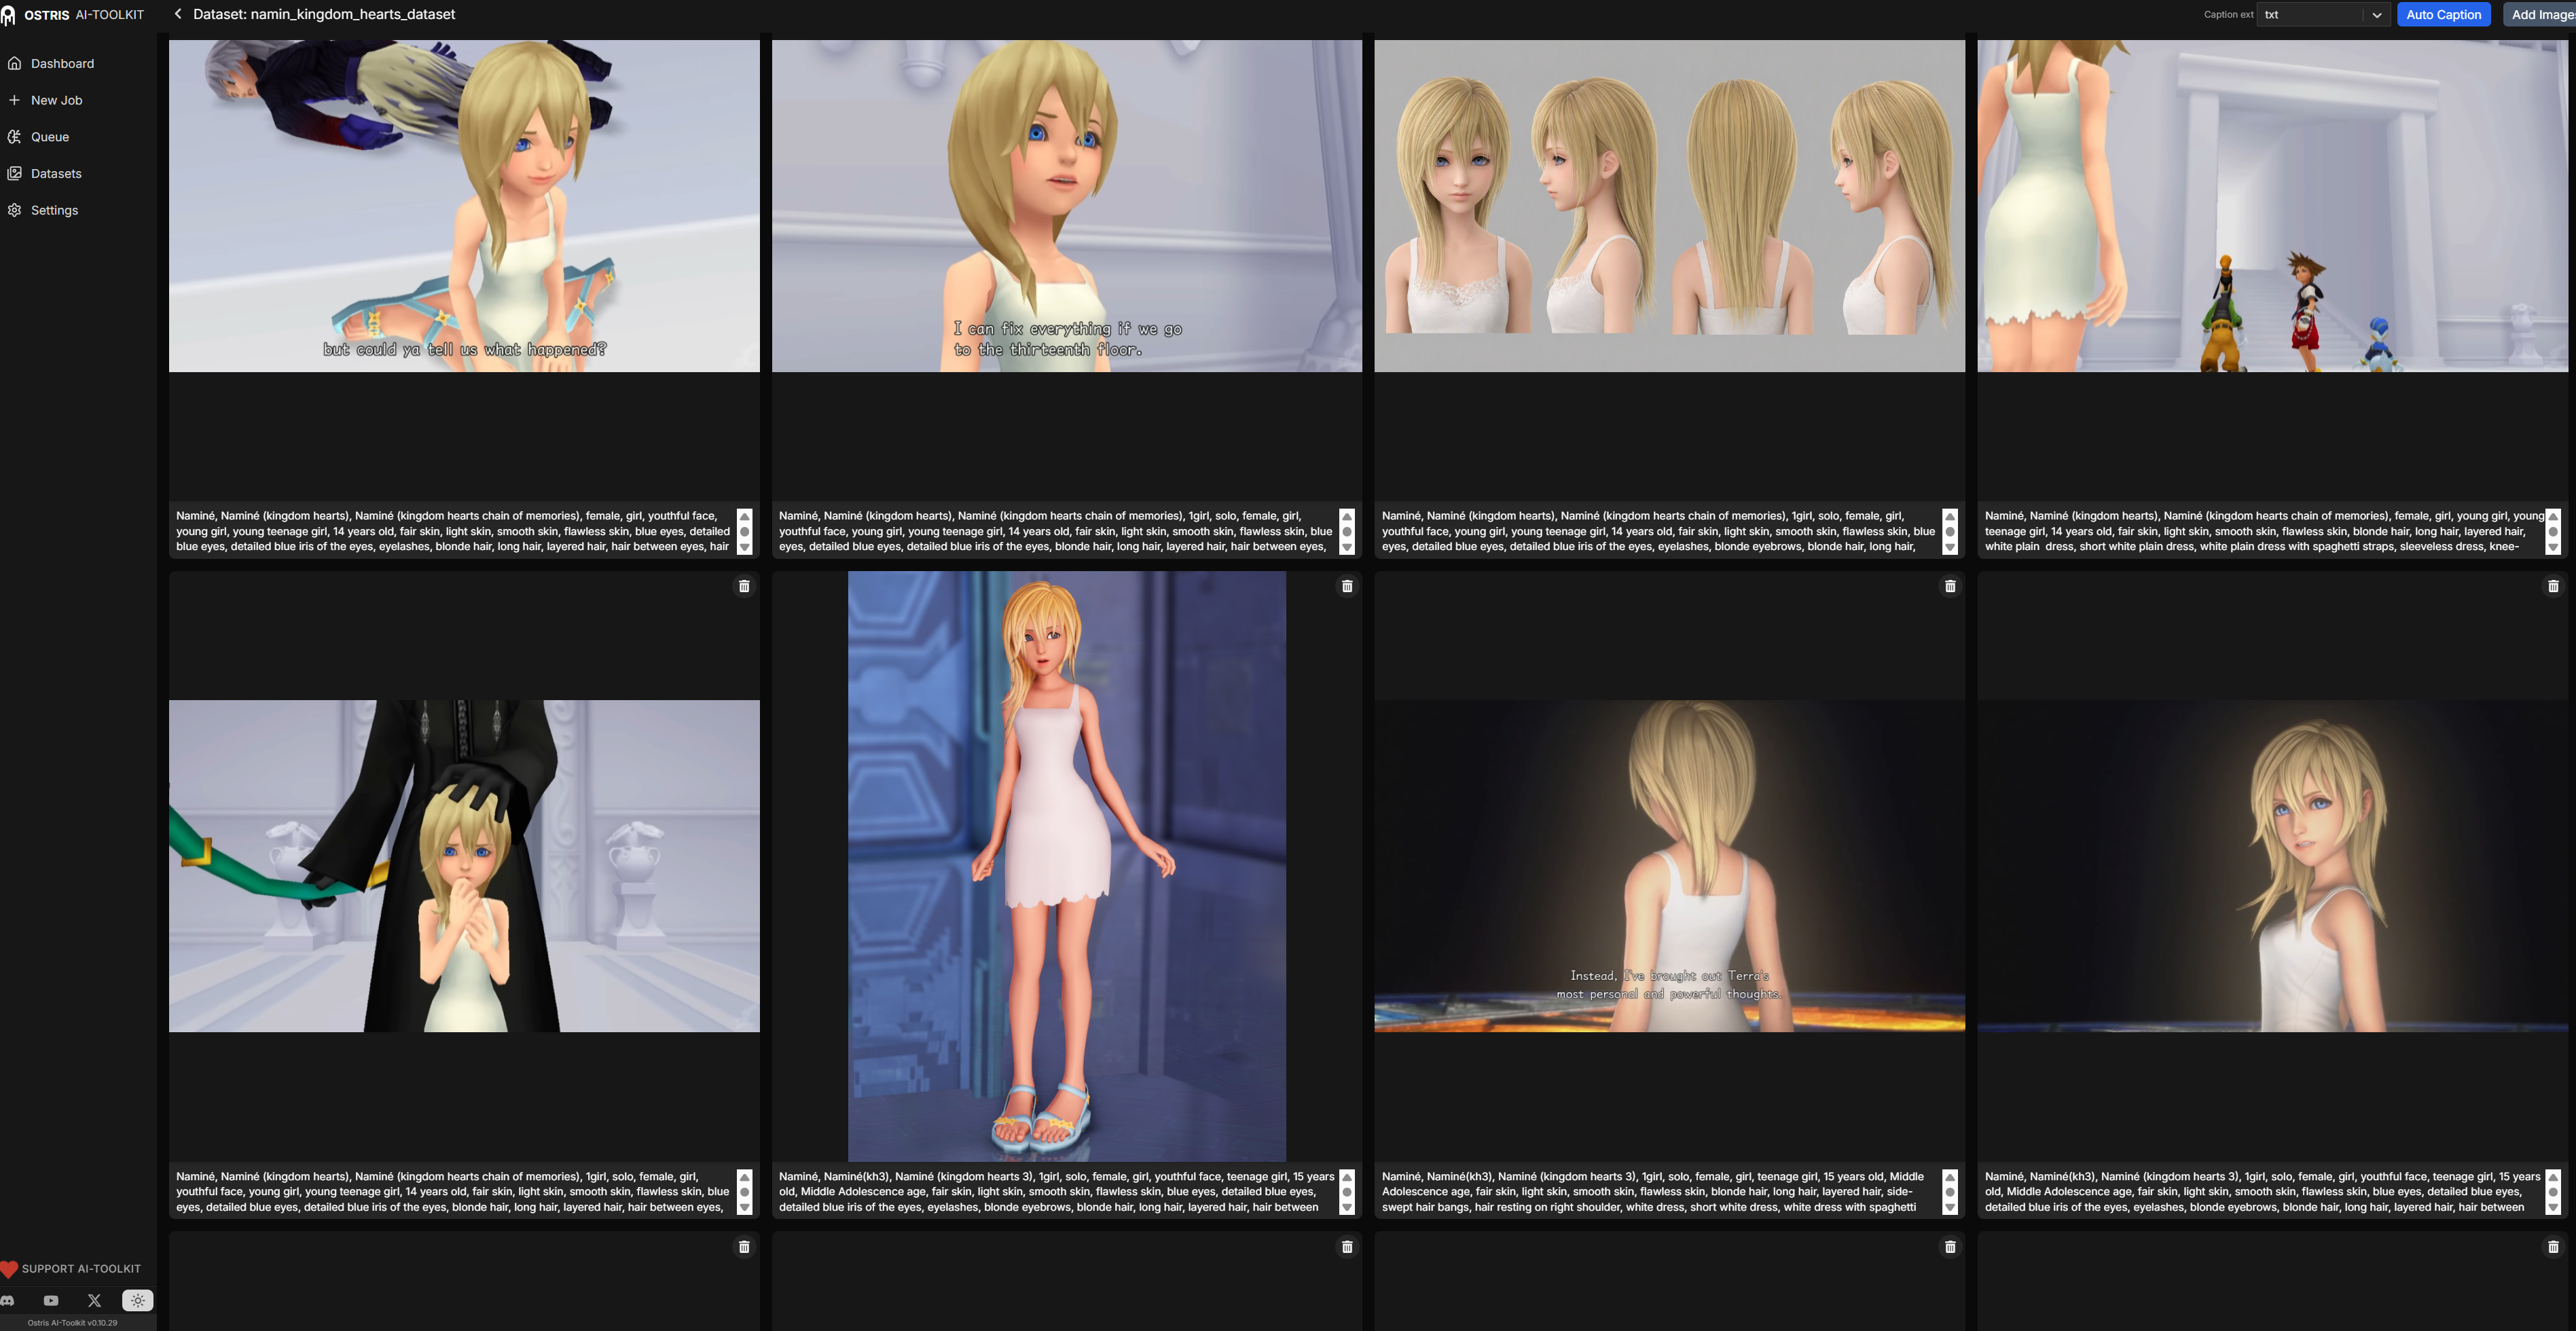Open the Support AI-Toolkit link
The width and height of the screenshot is (2576, 1331).
[71, 1269]
